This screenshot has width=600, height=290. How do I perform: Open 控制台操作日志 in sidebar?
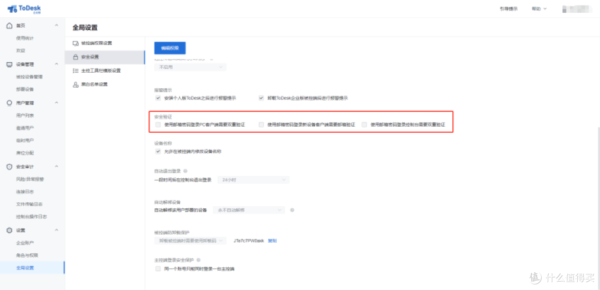pyautogui.click(x=31, y=217)
